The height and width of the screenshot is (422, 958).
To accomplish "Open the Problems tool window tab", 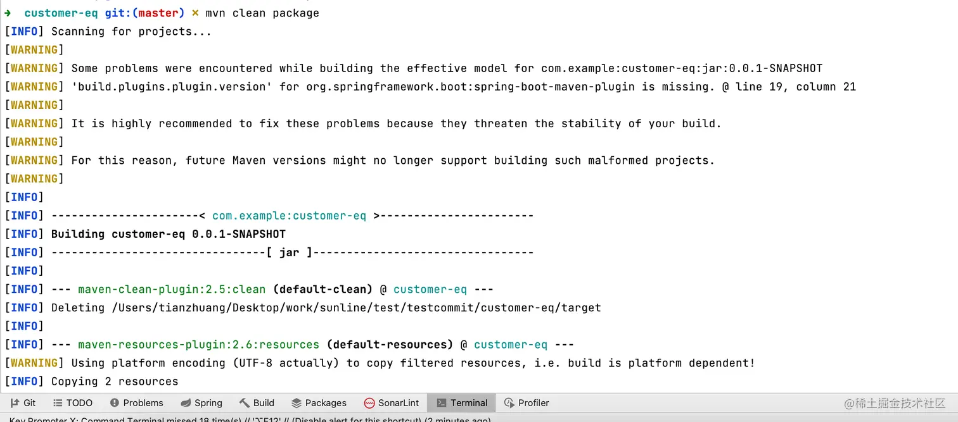I will (x=136, y=403).
